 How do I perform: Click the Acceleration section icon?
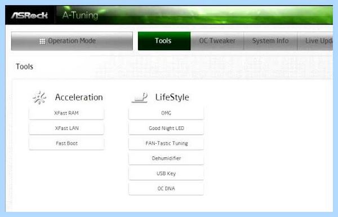tap(39, 98)
